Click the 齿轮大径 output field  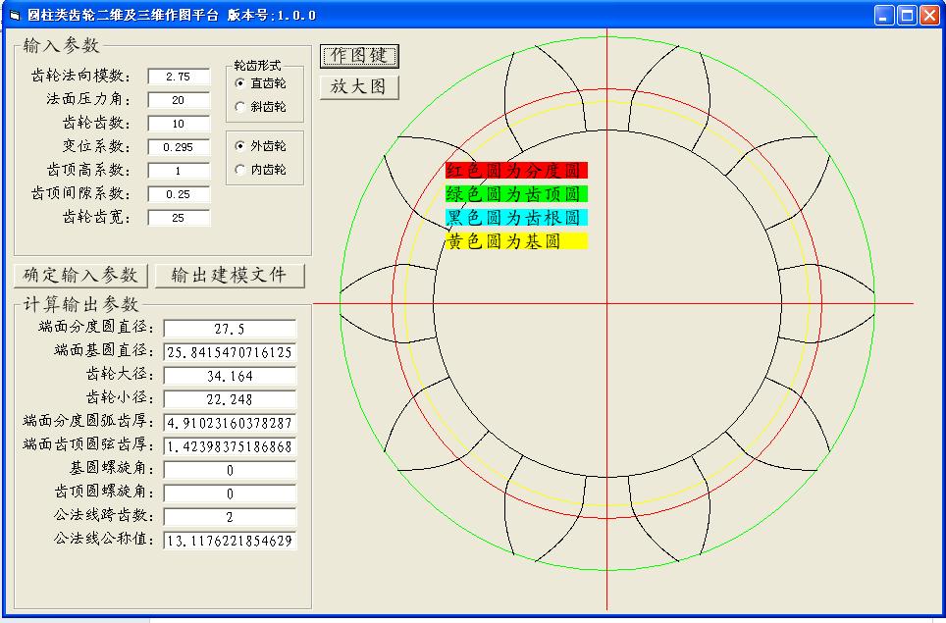coord(230,376)
